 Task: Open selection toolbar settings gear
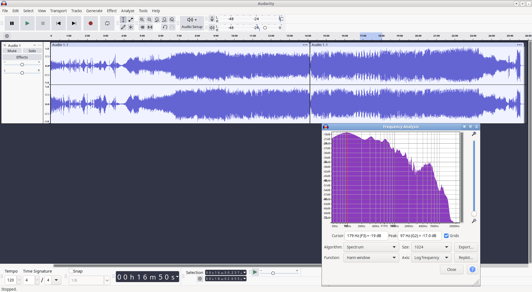(200, 279)
